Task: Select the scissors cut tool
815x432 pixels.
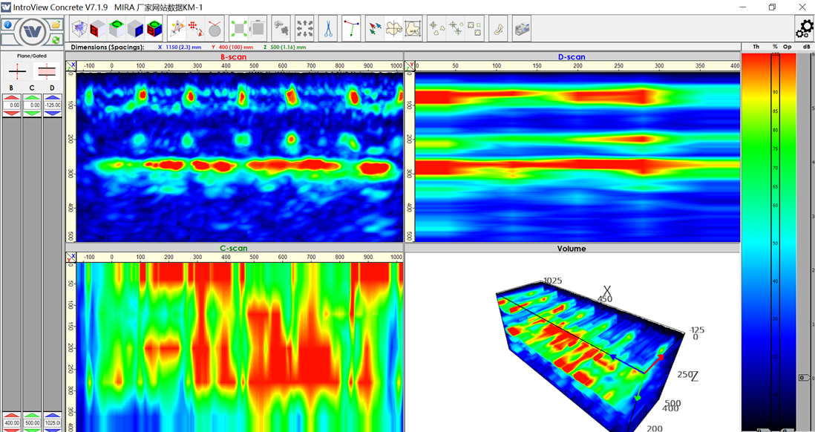Action: (x=327, y=29)
